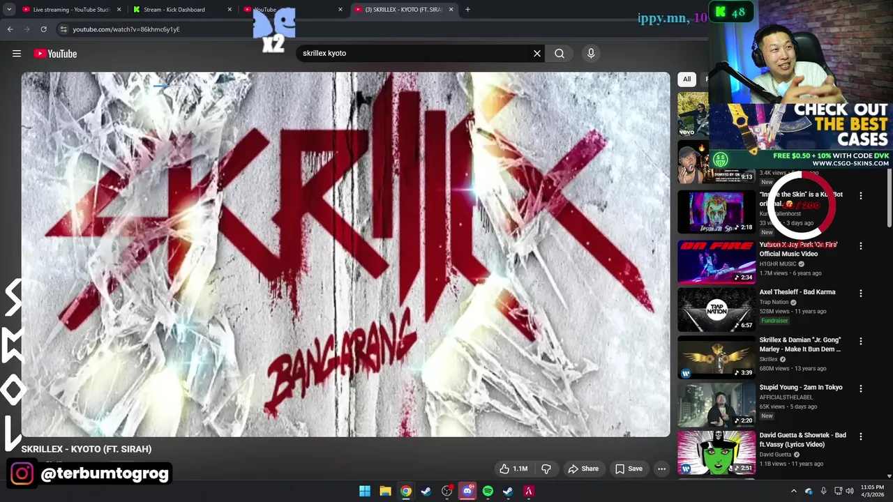Open the 'On Fire' video thumbnail

point(716,262)
